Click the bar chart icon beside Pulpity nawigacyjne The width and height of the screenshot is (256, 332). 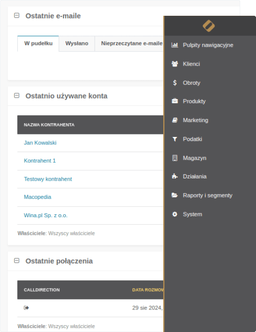click(x=175, y=45)
